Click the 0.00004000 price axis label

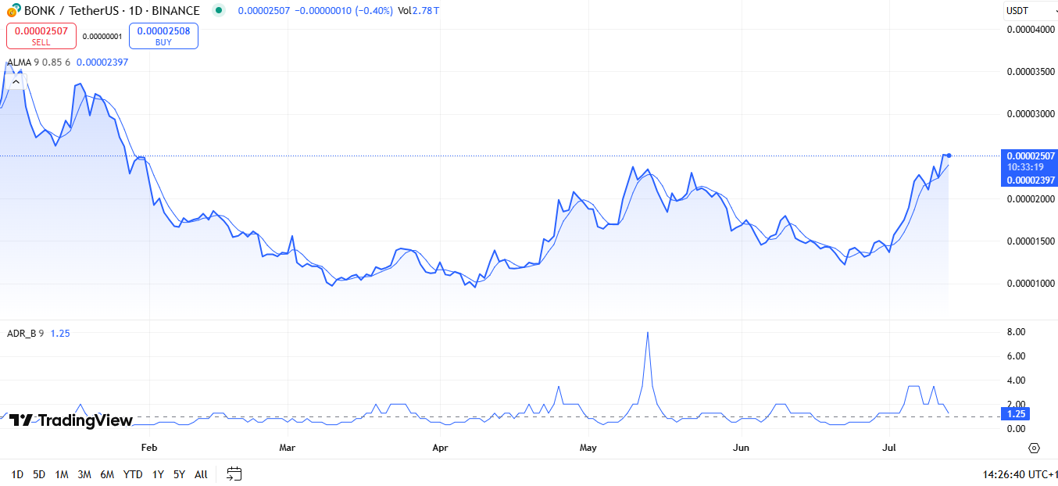(1031, 30)
